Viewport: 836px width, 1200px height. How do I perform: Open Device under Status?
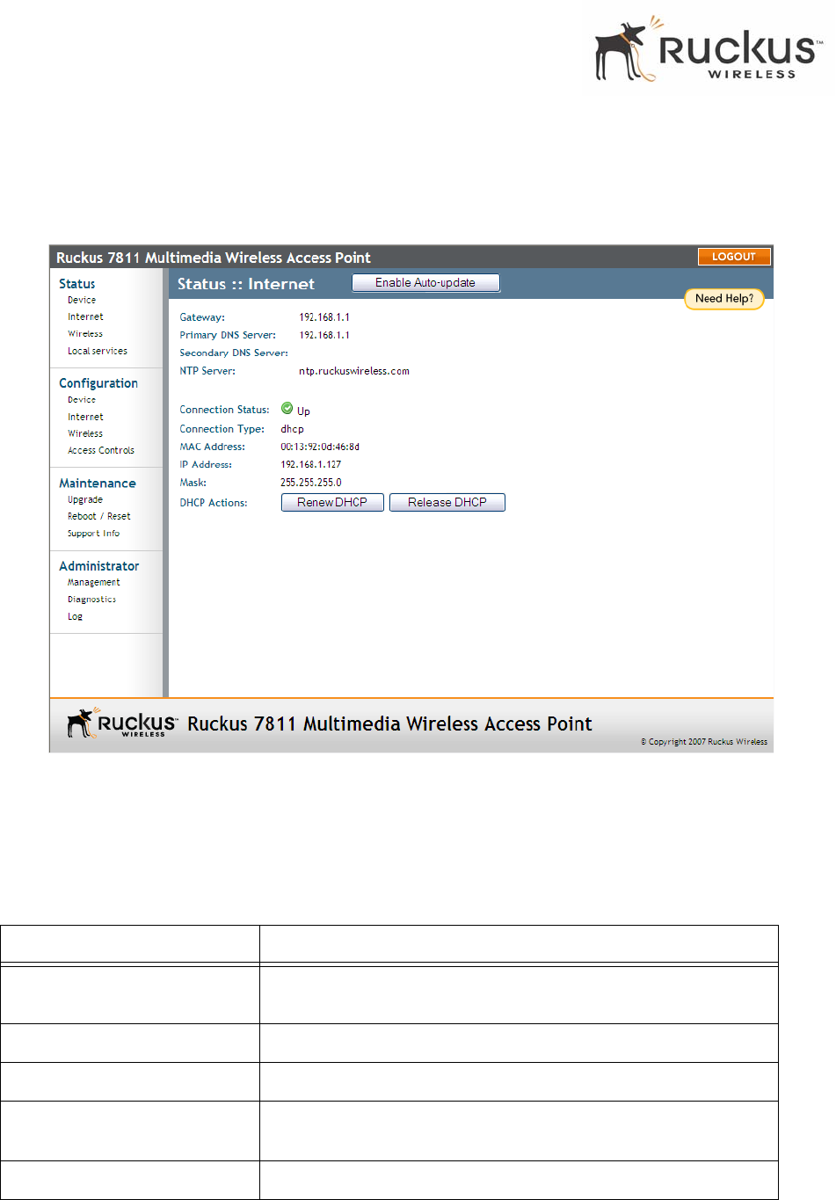click(82, 300)
